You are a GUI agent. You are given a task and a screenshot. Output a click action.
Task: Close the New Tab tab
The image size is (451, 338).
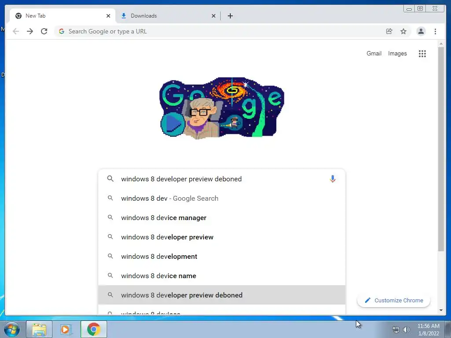tap(108, 16)
